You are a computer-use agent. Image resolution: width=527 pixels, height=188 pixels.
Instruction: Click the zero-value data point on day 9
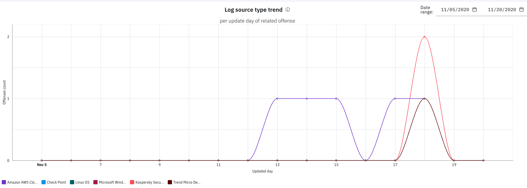click(x=159, y=160)
